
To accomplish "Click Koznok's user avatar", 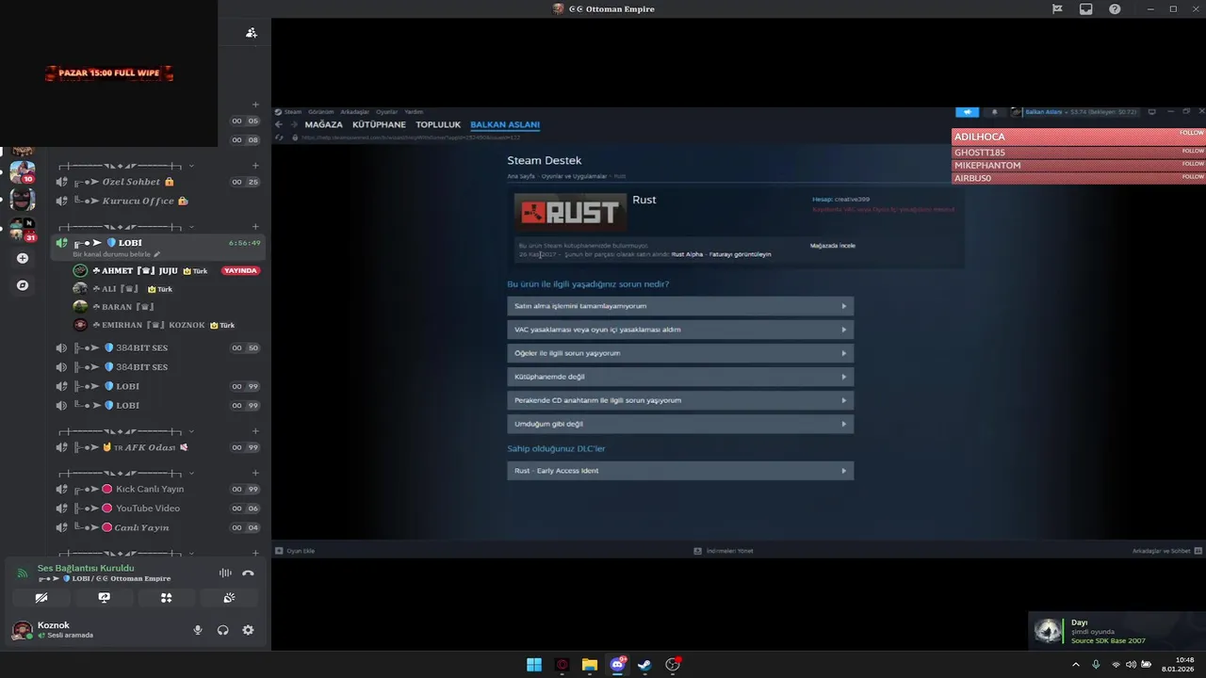I will click(21, 630).
